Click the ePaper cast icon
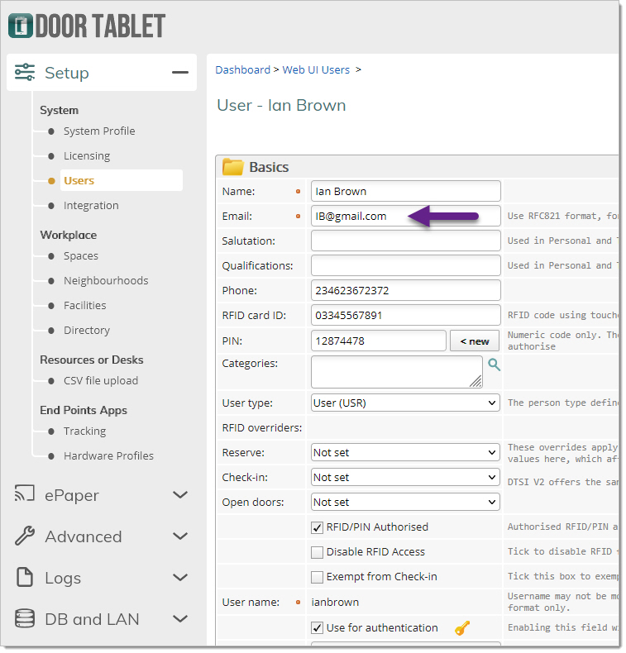The height and width of the screenshot is (653, 626). pyautogui.click(x=25, y=495)
